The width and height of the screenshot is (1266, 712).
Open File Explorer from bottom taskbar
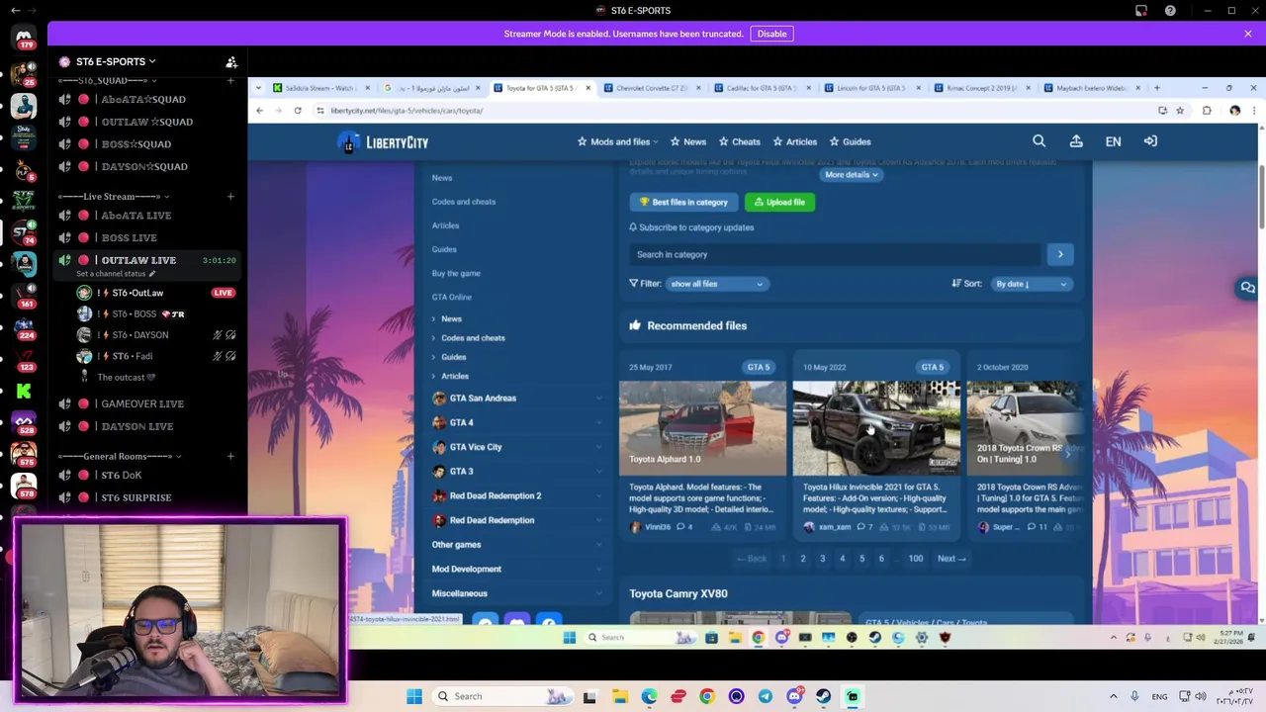pyautogui.click(x=620, y=696)
